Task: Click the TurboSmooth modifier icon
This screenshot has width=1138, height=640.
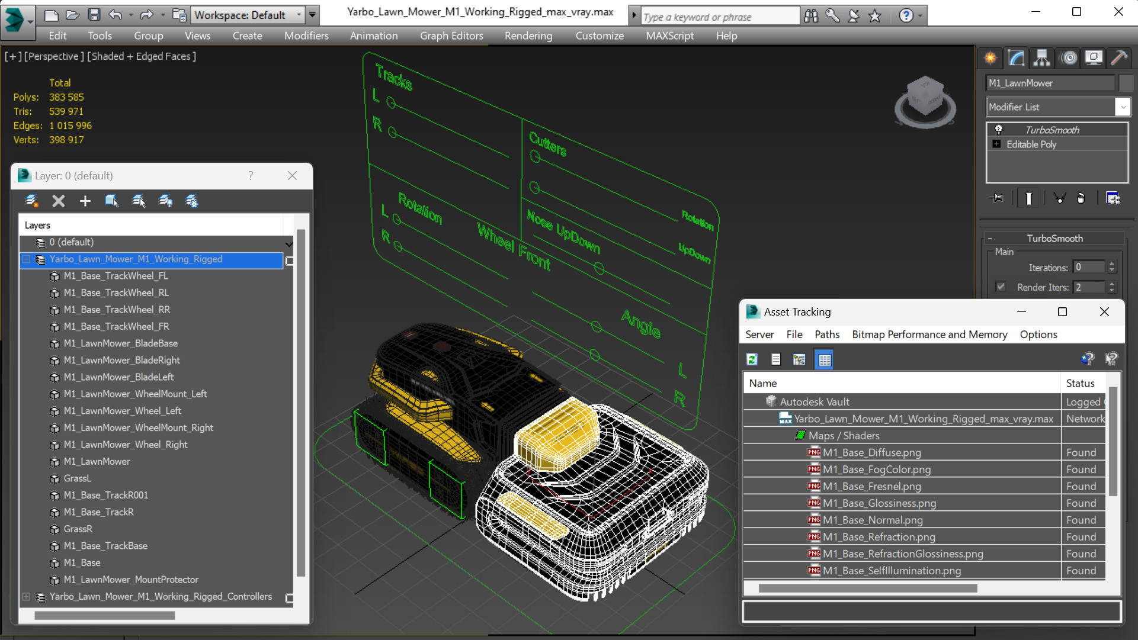Action: coord(998,129)
